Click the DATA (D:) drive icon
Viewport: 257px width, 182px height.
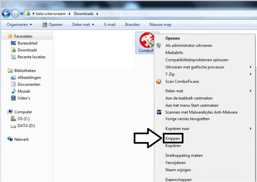[x=13, y=126]
